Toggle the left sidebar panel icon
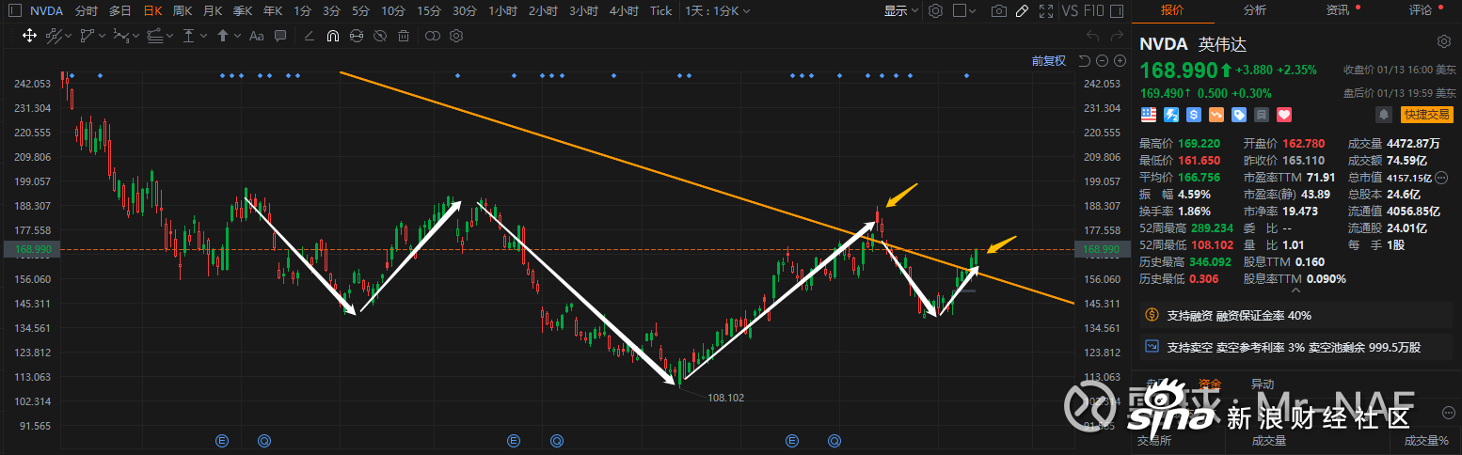Screen dimensions: 1462x455 [x=13, y=11]
